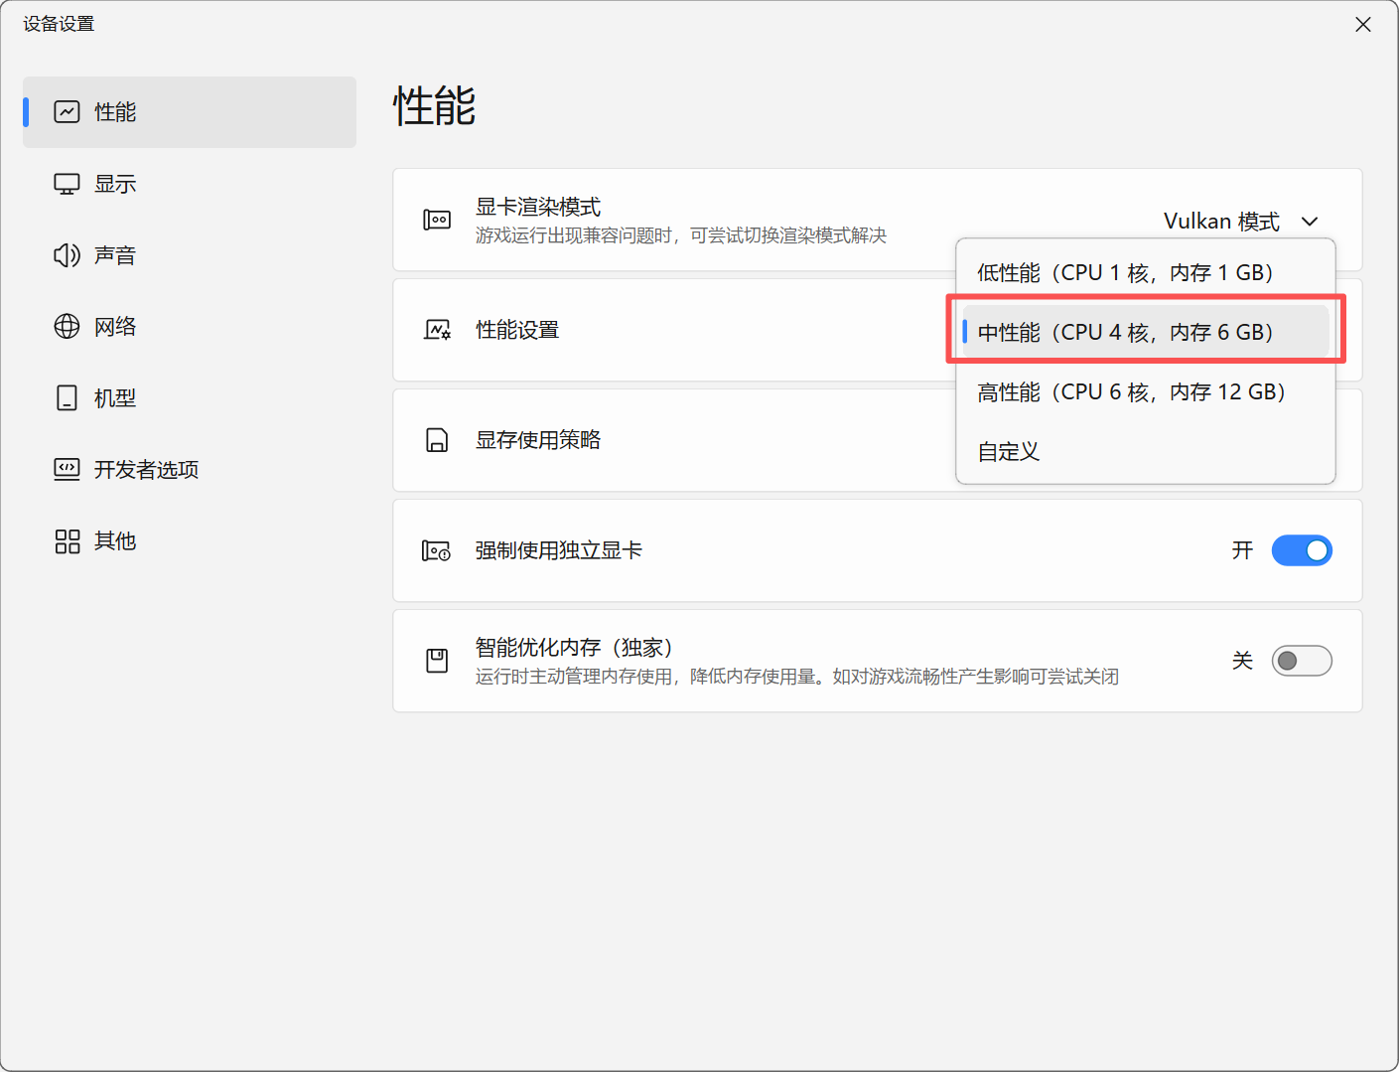Enable the 智能优化内存 switch
This screenshot has height=1072, width=1399.
1302,661
